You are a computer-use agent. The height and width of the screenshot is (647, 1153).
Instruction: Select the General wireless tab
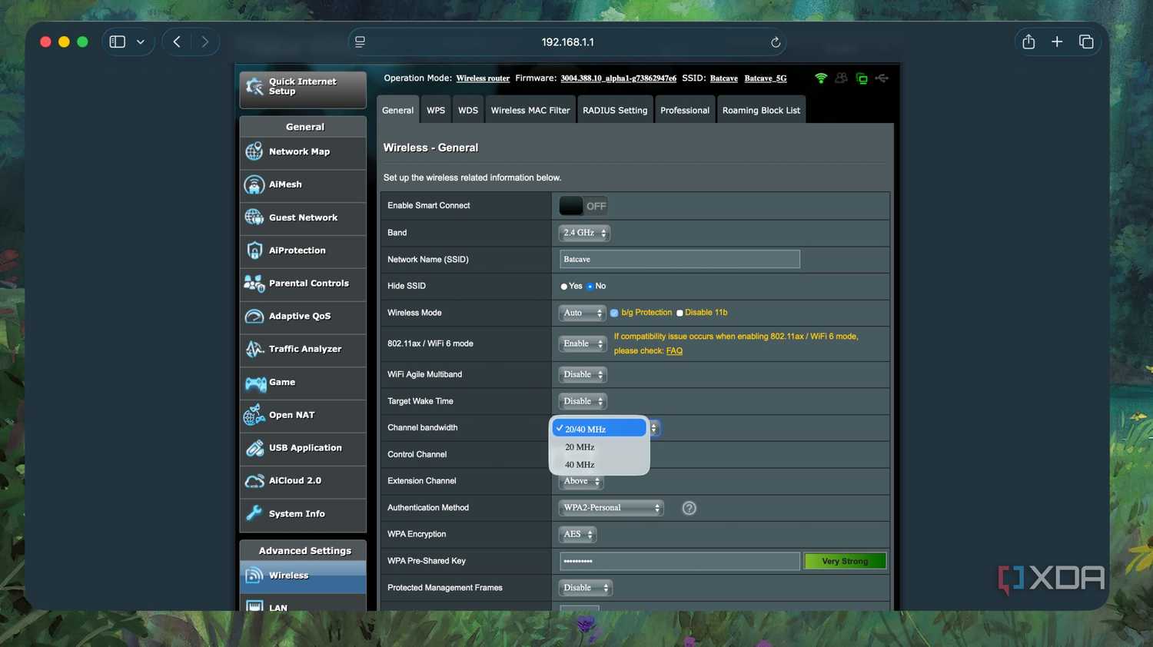point(398,110)
